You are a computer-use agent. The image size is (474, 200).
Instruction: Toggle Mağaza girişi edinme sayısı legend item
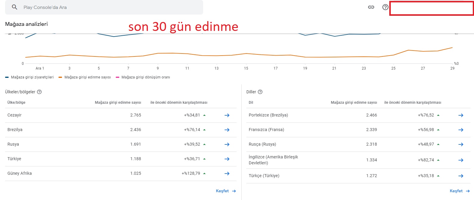point(85,77)
